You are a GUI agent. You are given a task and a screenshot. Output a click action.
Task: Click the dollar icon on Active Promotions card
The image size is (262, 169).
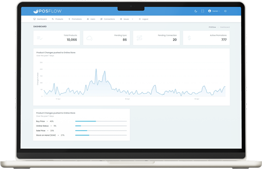pos(189,38)
